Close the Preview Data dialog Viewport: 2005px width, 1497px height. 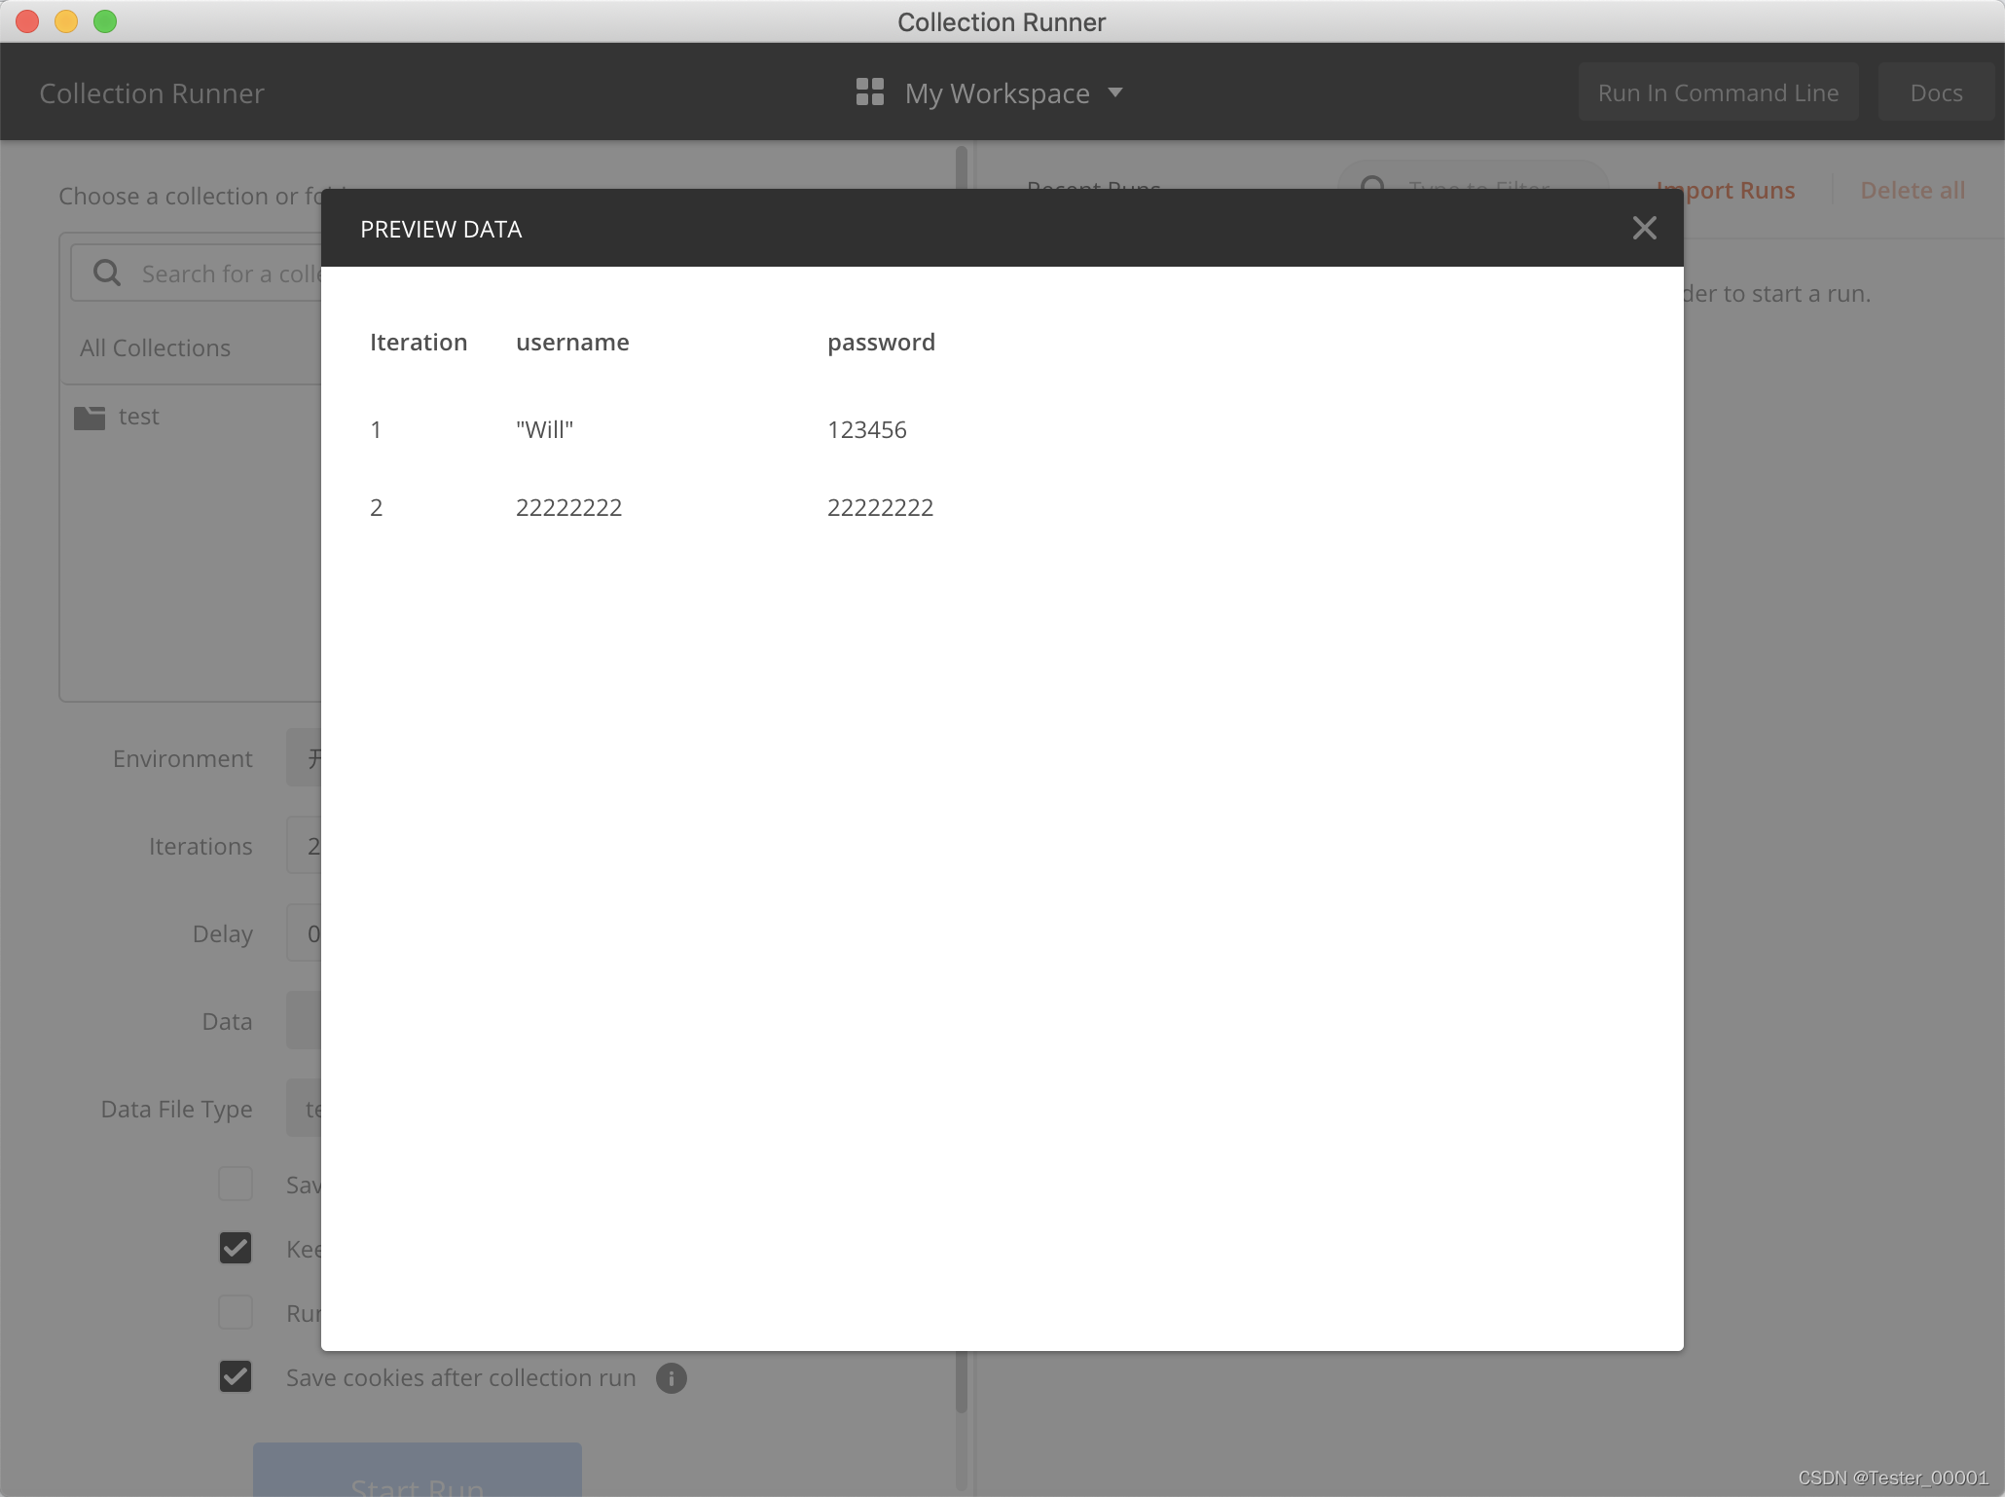pos(1644,228)
